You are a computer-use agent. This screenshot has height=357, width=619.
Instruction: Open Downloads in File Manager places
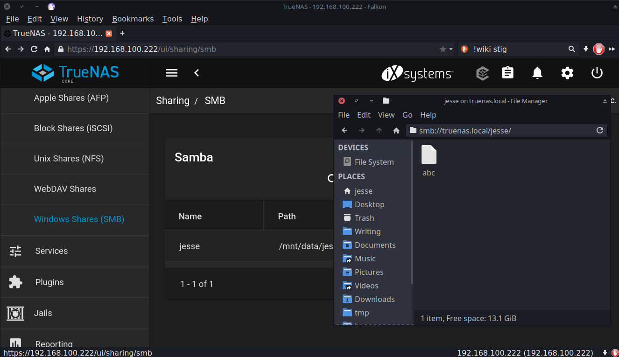pos(374,299)
